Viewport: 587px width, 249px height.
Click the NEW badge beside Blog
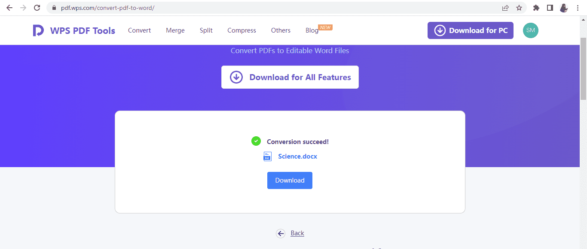[x=325, y=27]
